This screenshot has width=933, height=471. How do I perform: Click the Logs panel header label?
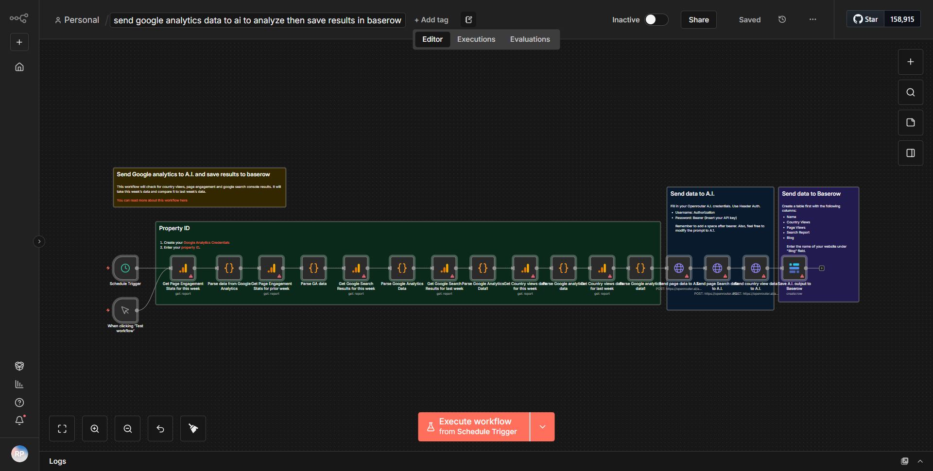58,461
